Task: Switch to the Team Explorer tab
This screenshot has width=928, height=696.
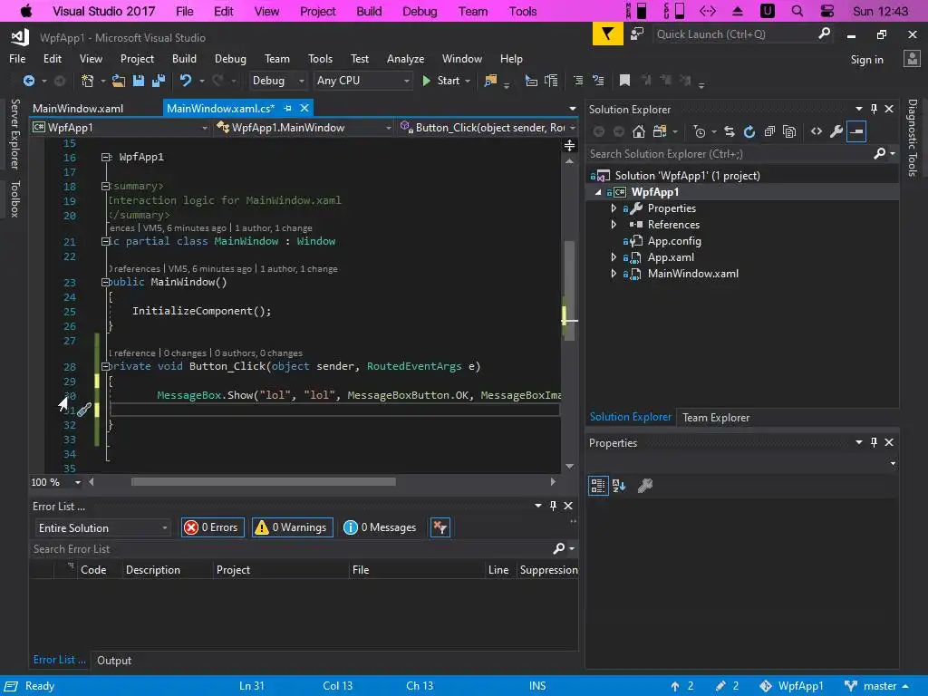Action: 716,418
